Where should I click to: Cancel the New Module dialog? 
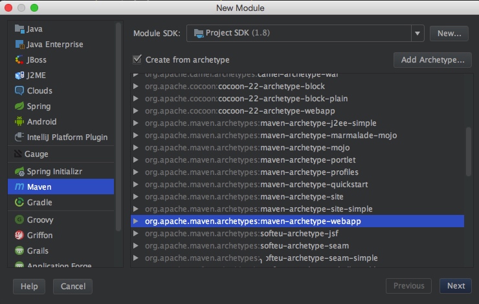point(72,287)
